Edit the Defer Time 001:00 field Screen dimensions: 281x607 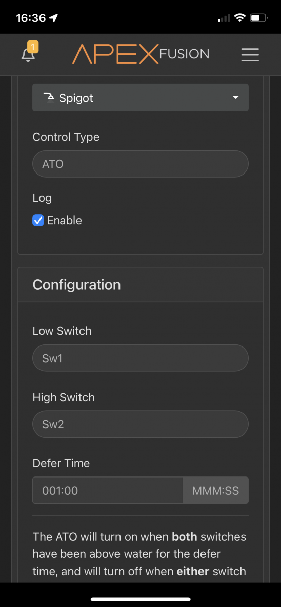click(107, 491)
